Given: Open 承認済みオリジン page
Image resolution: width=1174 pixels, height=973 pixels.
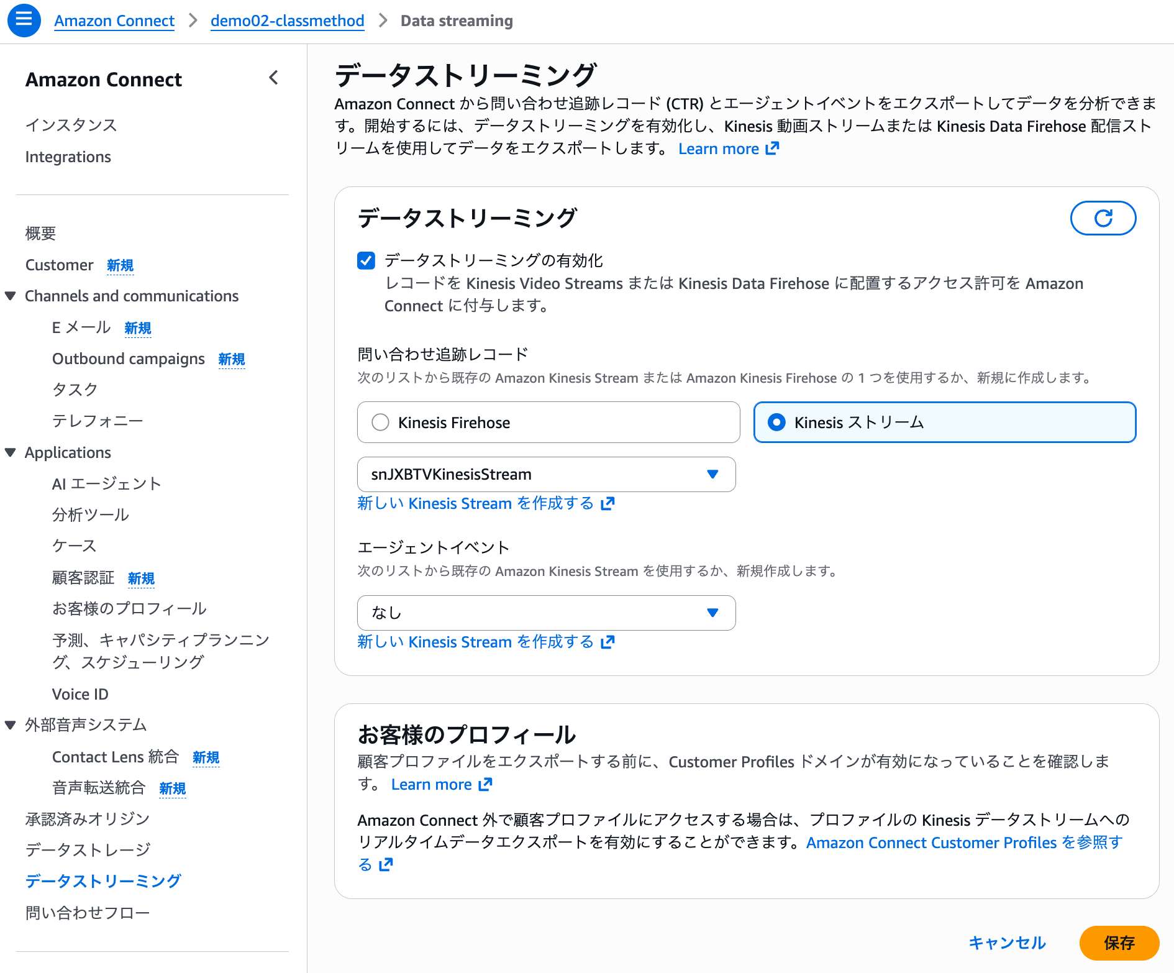Looking at the screenshot, I should [88, 819].
